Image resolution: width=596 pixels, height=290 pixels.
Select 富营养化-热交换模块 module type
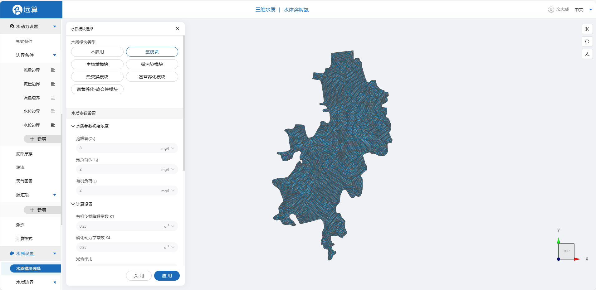pyautogui.click(x=97, y=89)
